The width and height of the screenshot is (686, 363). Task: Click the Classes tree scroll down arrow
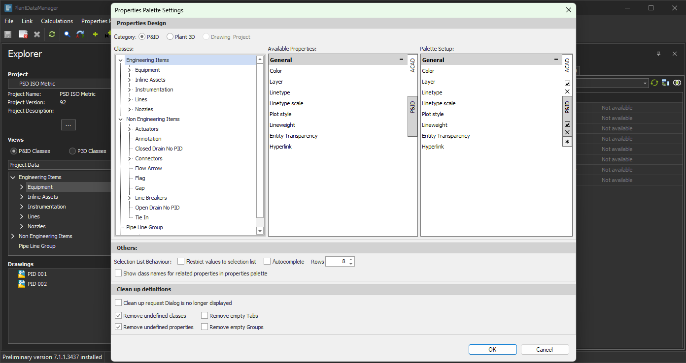click(260, 231)
